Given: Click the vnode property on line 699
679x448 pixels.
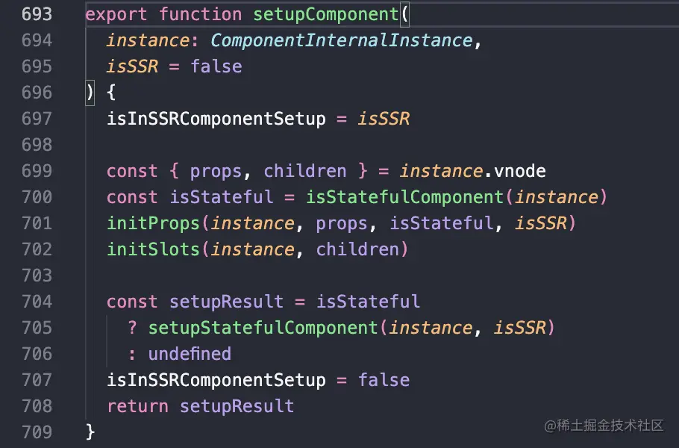Looking at the screenshot, I should [x=520, y=171].
